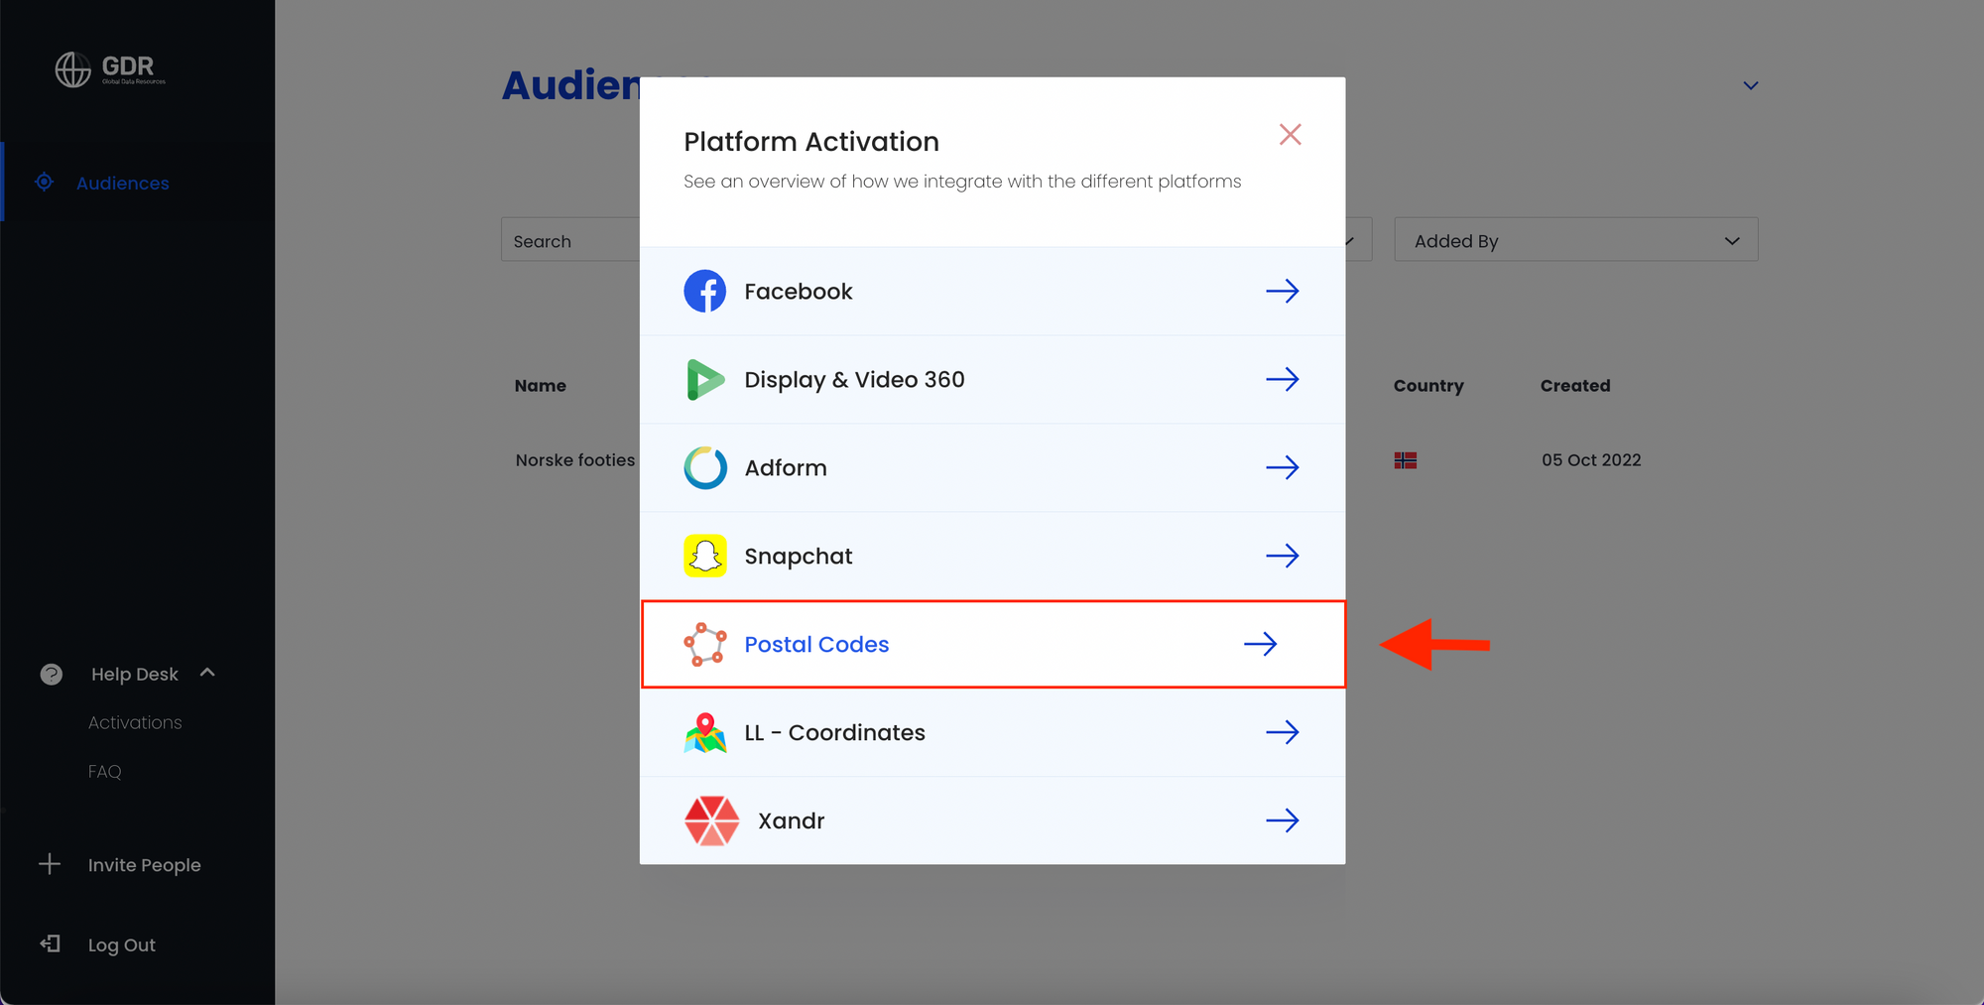Click the Adform circular logo
The image size is (1984, 1005).
(705, 467)
